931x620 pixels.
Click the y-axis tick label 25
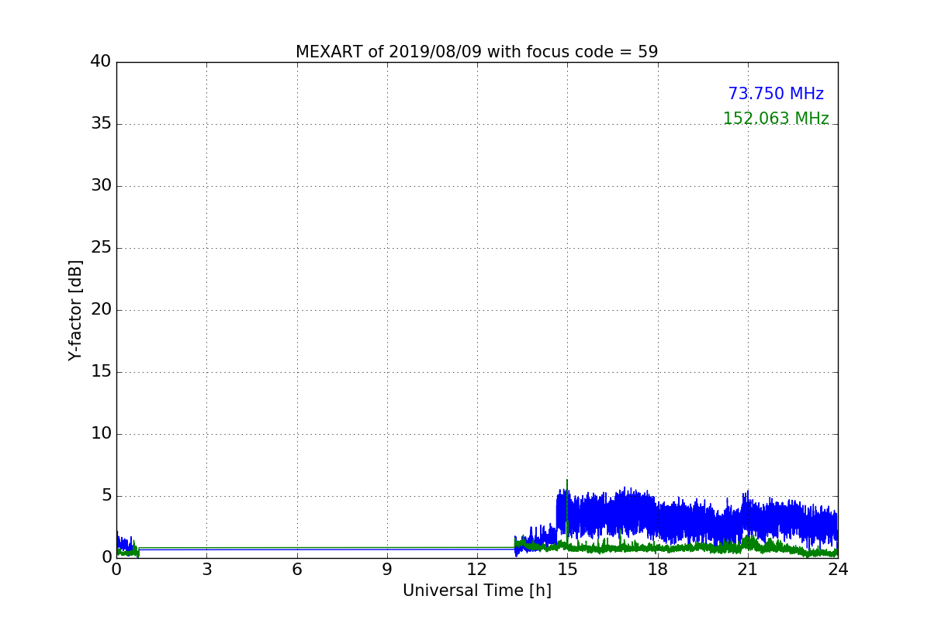101,248
